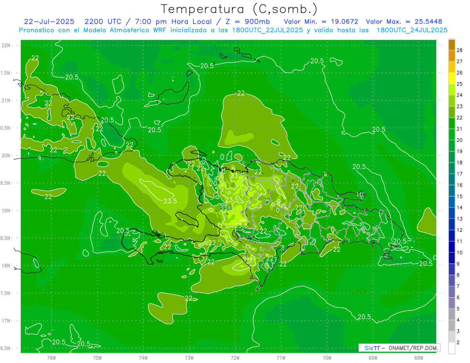Click the "Temperatura (C,somb.)" map title
This screenshot has height=363, width=470.
pos(239,9)
